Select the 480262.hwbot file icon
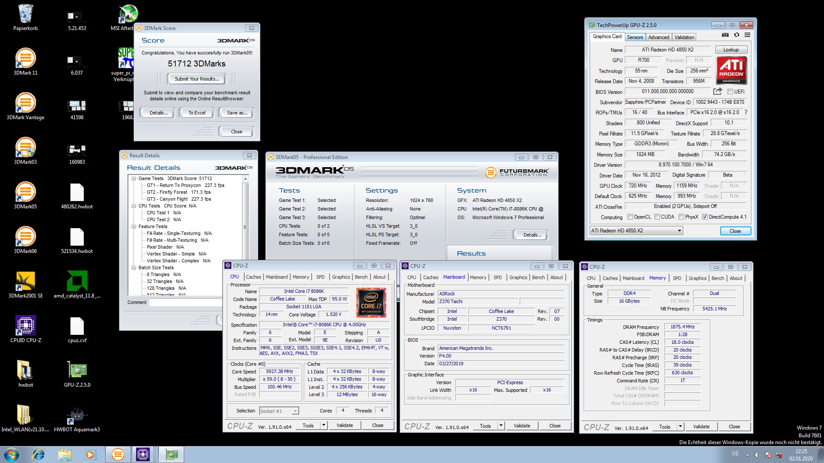 click(77, 196)
